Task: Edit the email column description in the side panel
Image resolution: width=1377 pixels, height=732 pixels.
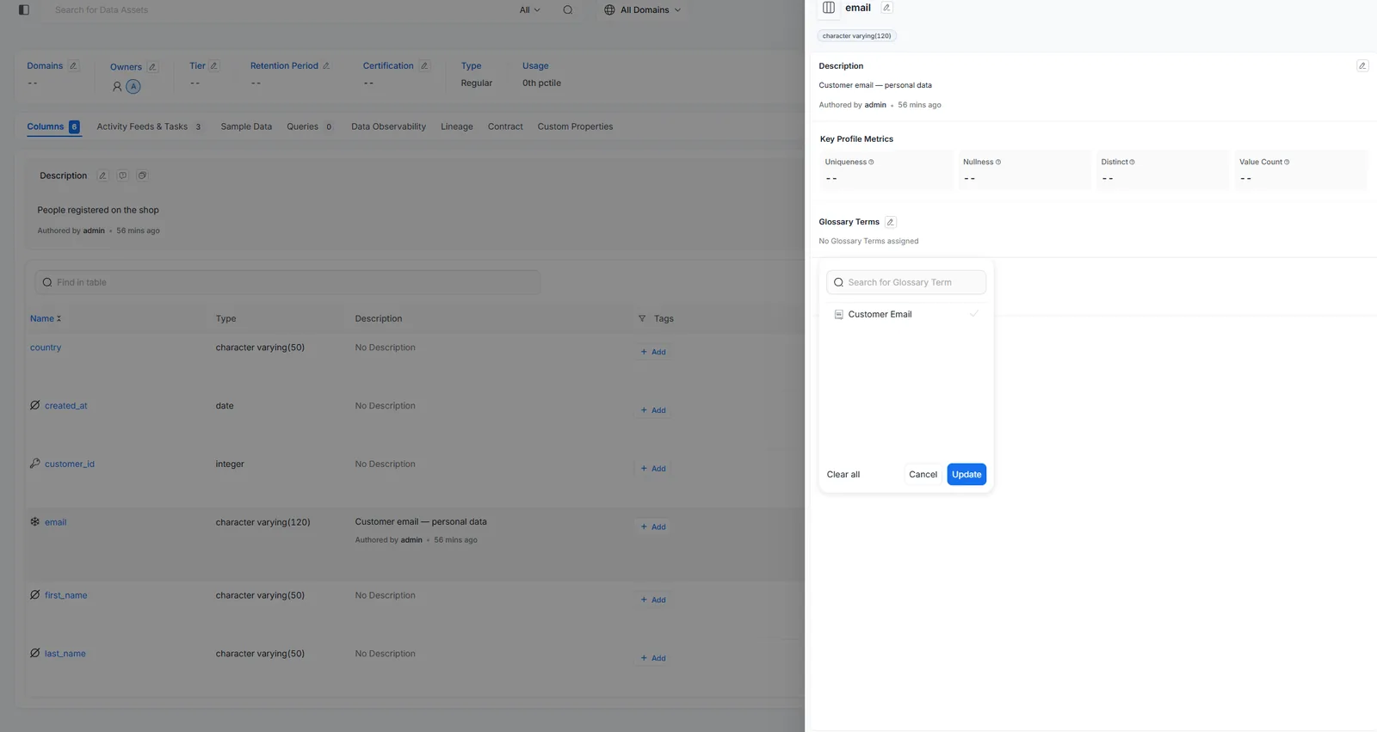Action: click(x=1362, y=65)
